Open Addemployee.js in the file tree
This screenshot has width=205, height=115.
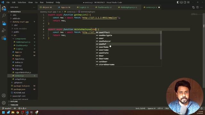[x=23, y=42]
